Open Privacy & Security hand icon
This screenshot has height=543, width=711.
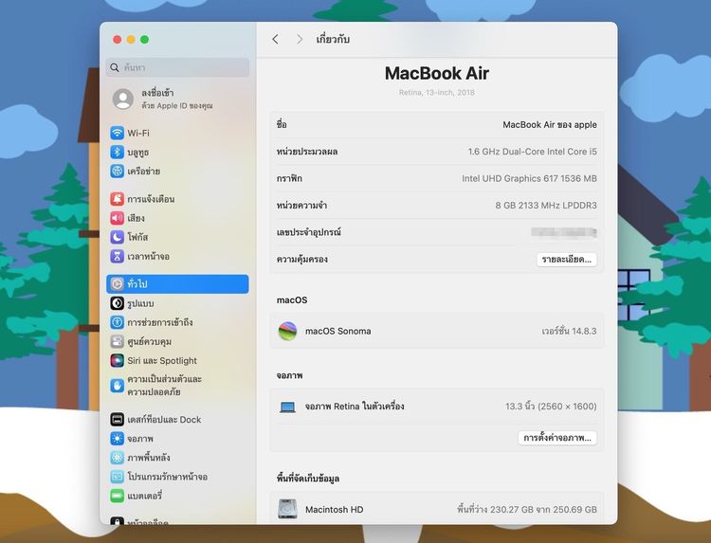tap(117, 386)
